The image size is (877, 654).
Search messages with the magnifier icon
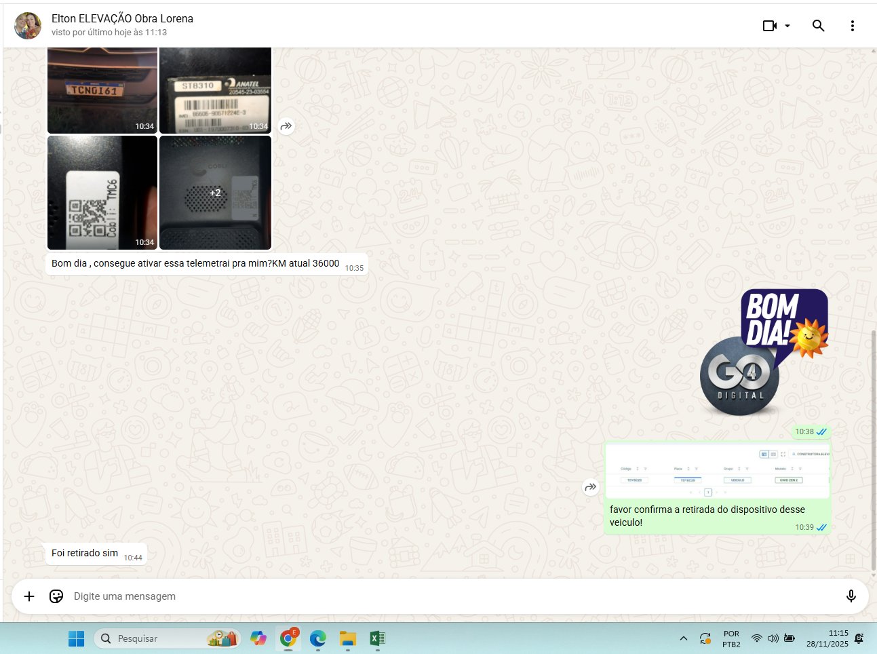pyautogui.click(x=818, y=26)
